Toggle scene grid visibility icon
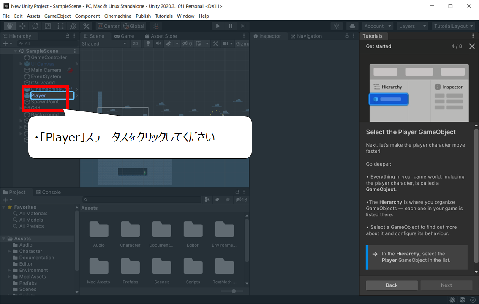Image resolution: width=479 pixels, height=304 pixels. (x=199, y=43)
